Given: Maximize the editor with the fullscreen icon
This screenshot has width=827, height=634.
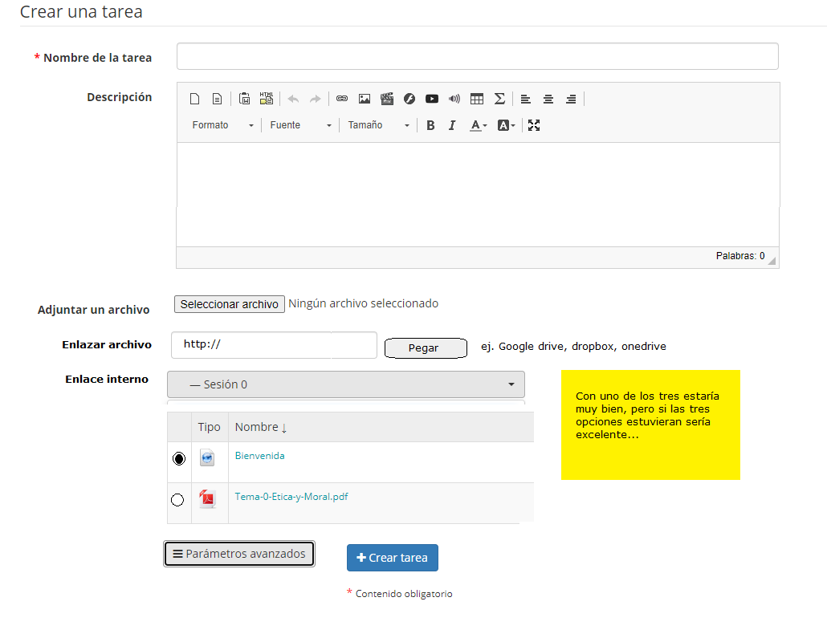Looking at the screenshot, I should 534,125.
